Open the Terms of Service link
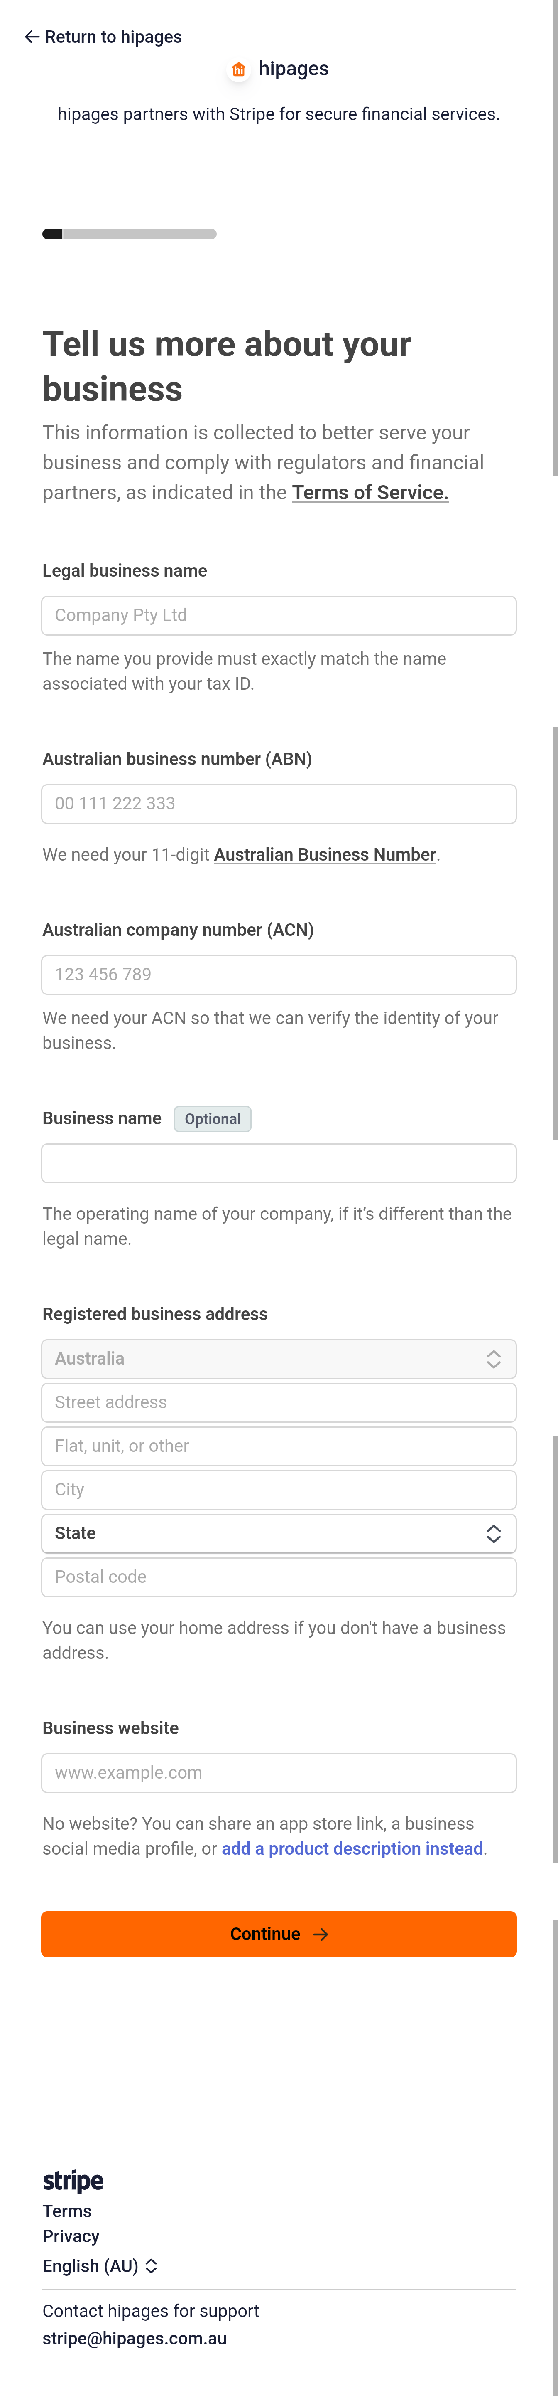 370,493
